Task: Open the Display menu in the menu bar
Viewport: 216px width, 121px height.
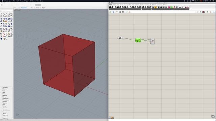Action: pyautogui.click(x=26, y=1)
